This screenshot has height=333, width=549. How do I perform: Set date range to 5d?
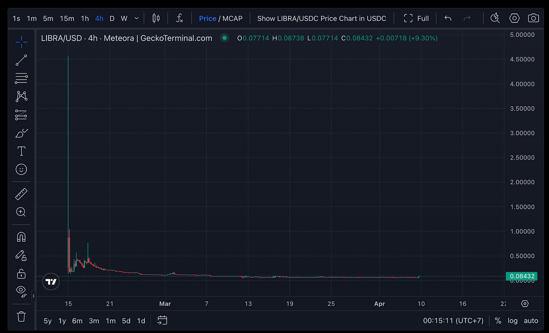pos(126,321)
